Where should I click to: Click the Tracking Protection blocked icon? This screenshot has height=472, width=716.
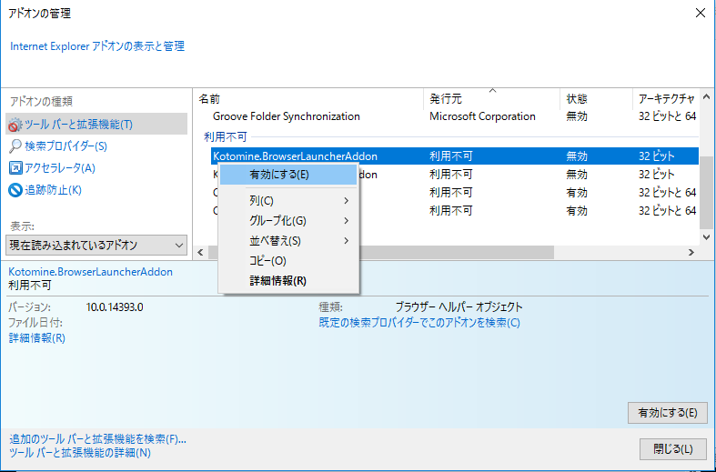click(15, 190)
